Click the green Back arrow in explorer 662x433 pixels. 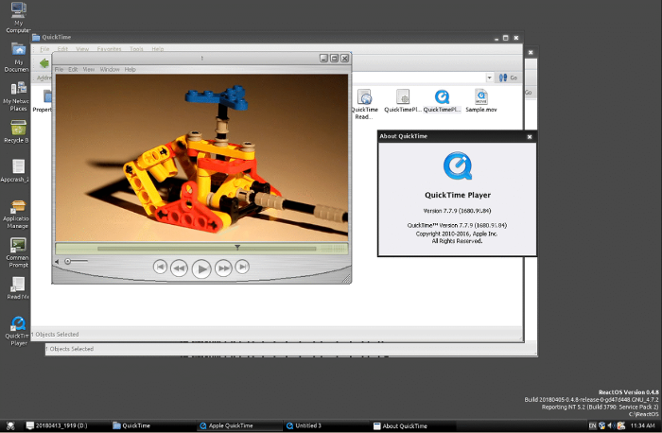pyautogui.click(x=44, y=63)
